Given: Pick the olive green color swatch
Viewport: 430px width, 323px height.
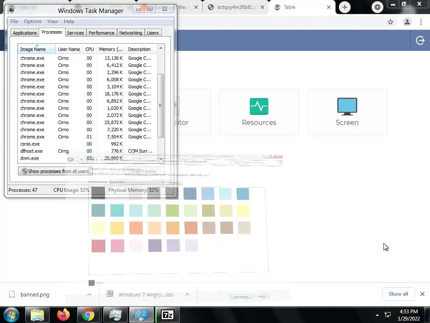Looking at the screenshot, I should tap(208, 211).
